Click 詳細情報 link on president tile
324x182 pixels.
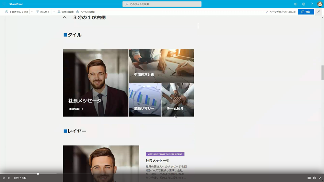[x=76, y=109]
